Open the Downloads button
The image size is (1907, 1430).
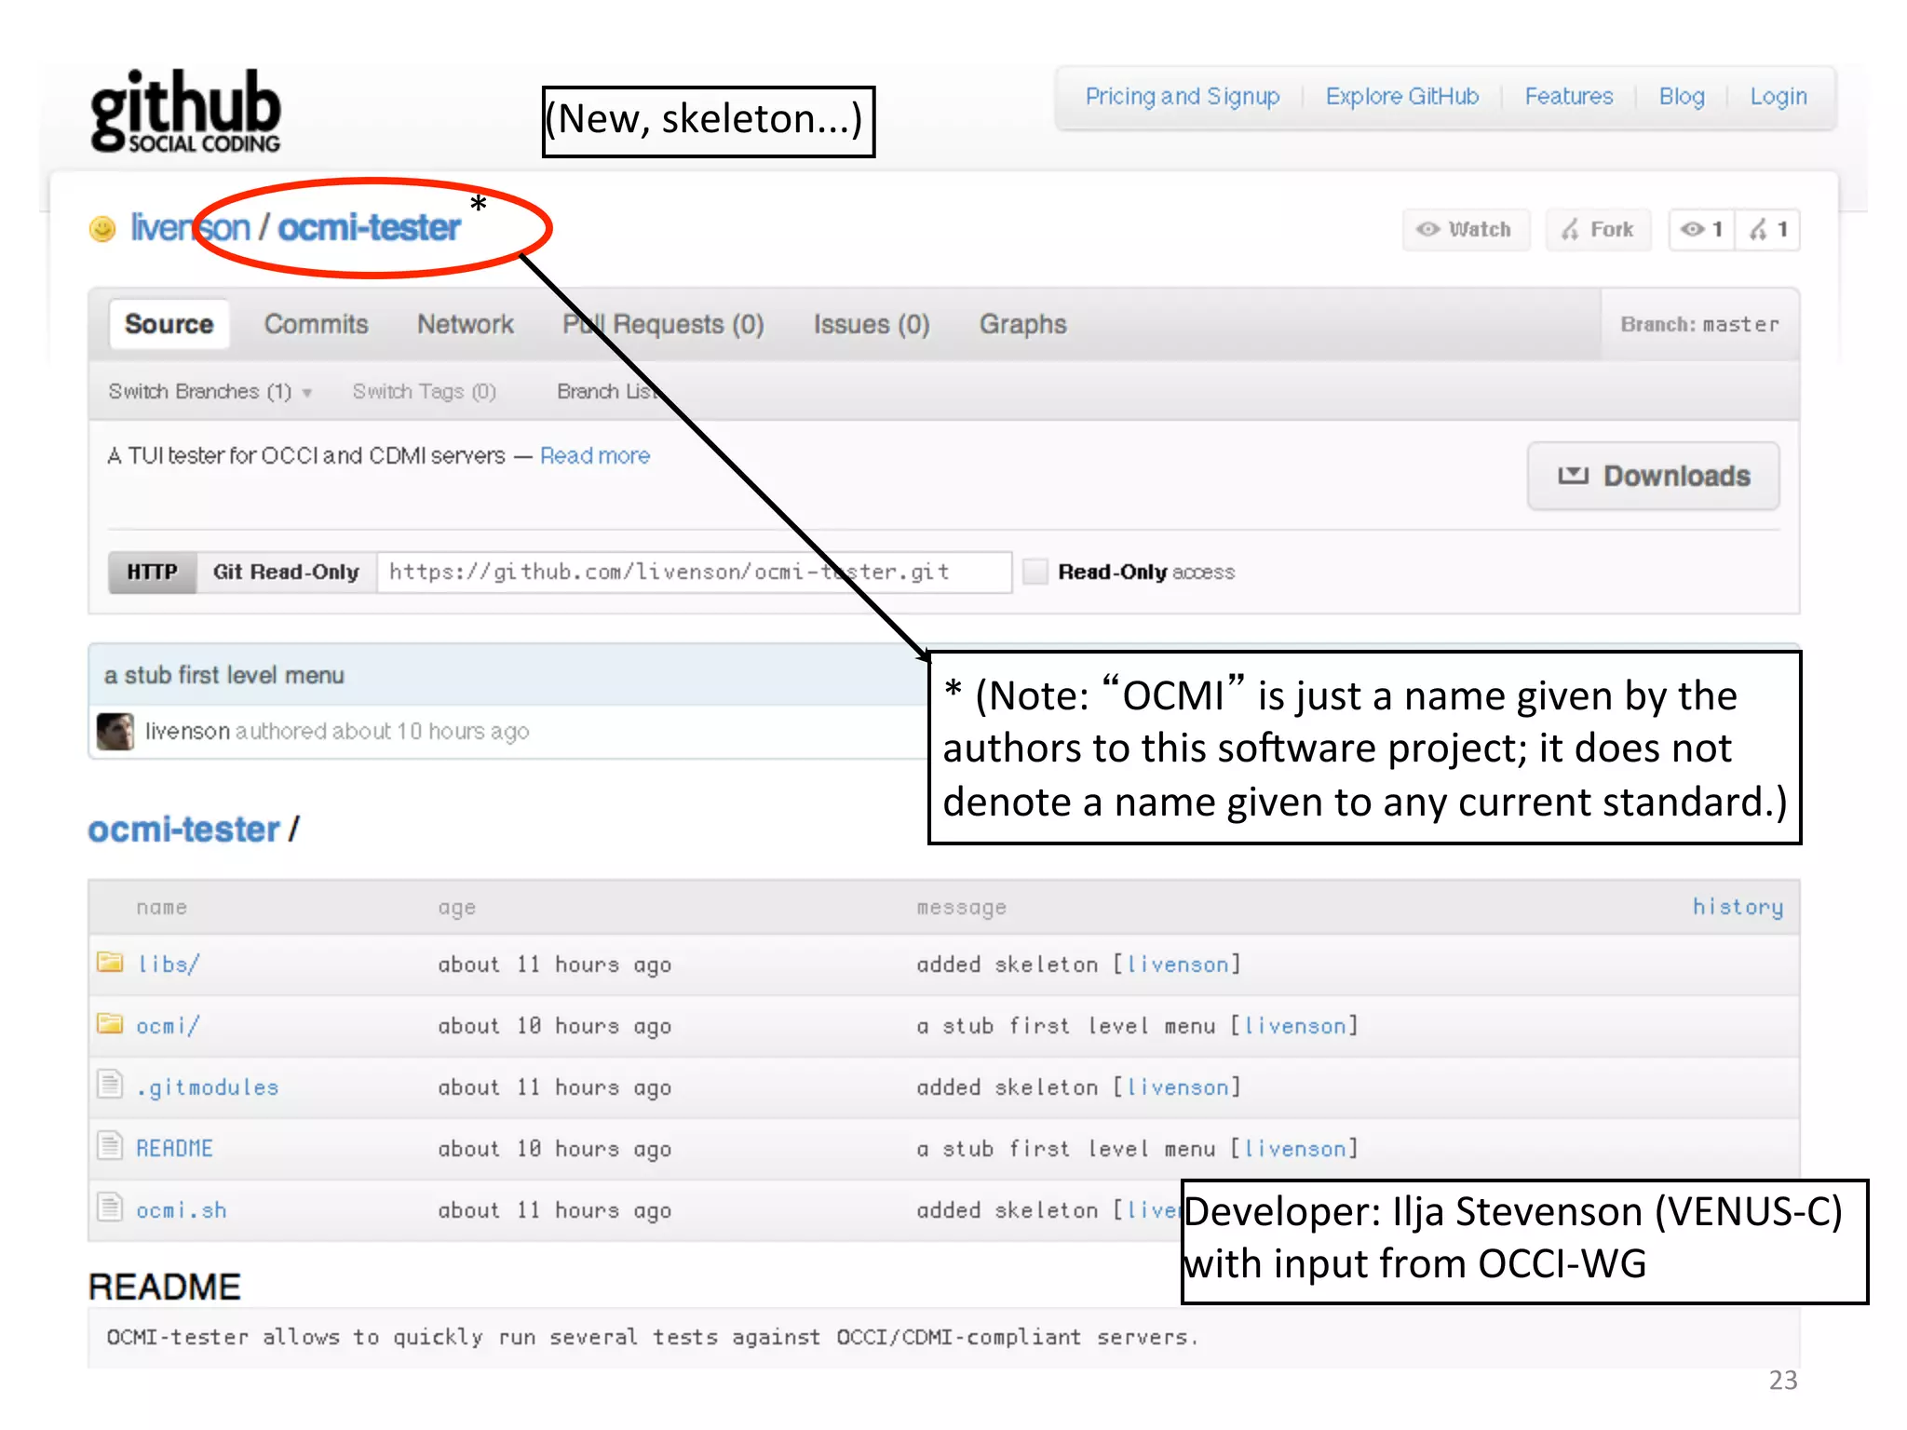click(1654, 476)
